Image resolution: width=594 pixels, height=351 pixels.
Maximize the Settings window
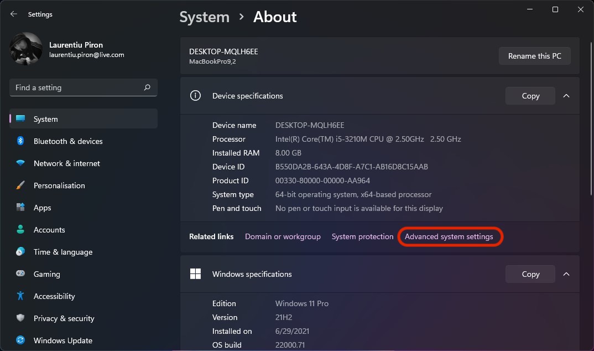click(x=555, y=9)
